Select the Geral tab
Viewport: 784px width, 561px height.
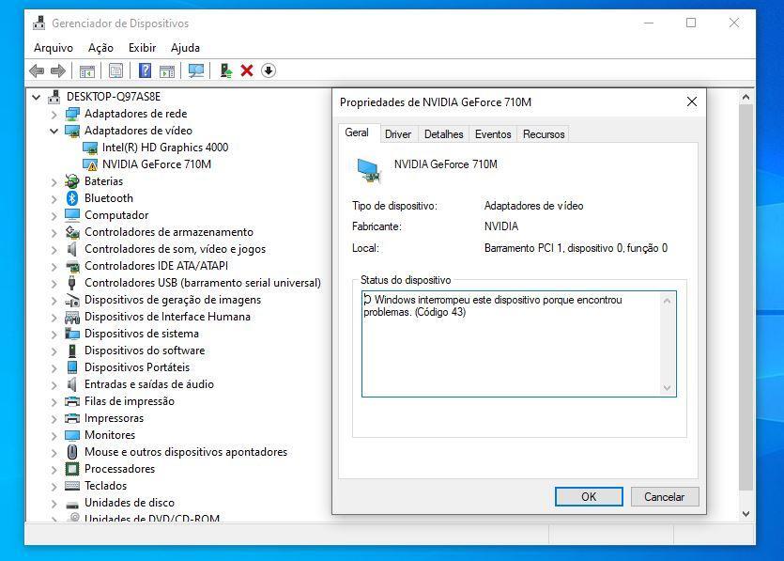[x=357, y=132]
